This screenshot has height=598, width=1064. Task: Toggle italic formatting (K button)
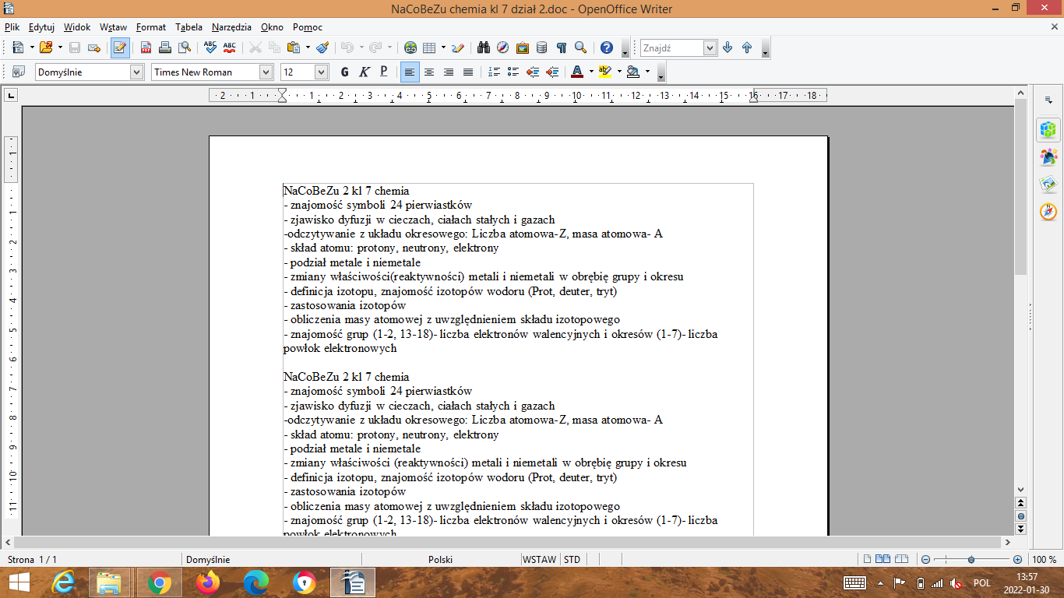pos(364,72)
